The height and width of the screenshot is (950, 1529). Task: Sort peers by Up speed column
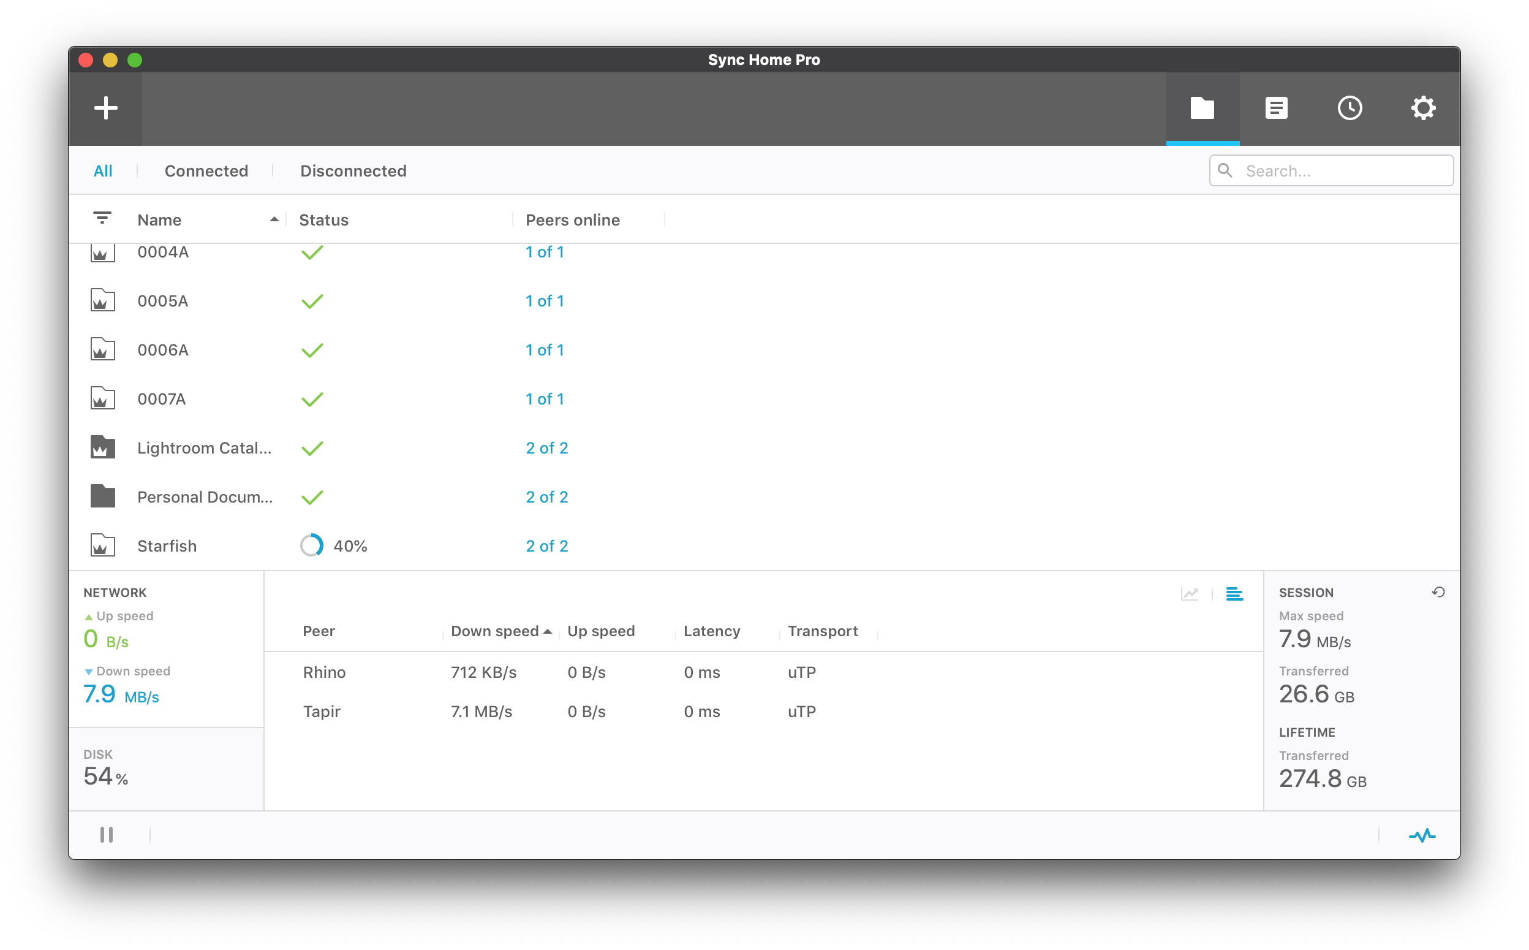pos(601,631)
